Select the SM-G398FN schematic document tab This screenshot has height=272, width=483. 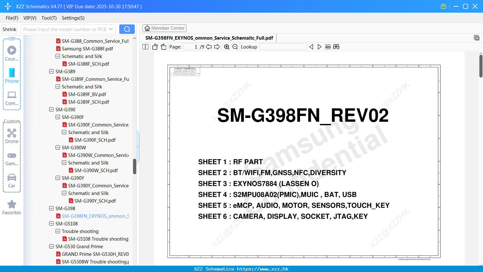[x=209, y=38]
